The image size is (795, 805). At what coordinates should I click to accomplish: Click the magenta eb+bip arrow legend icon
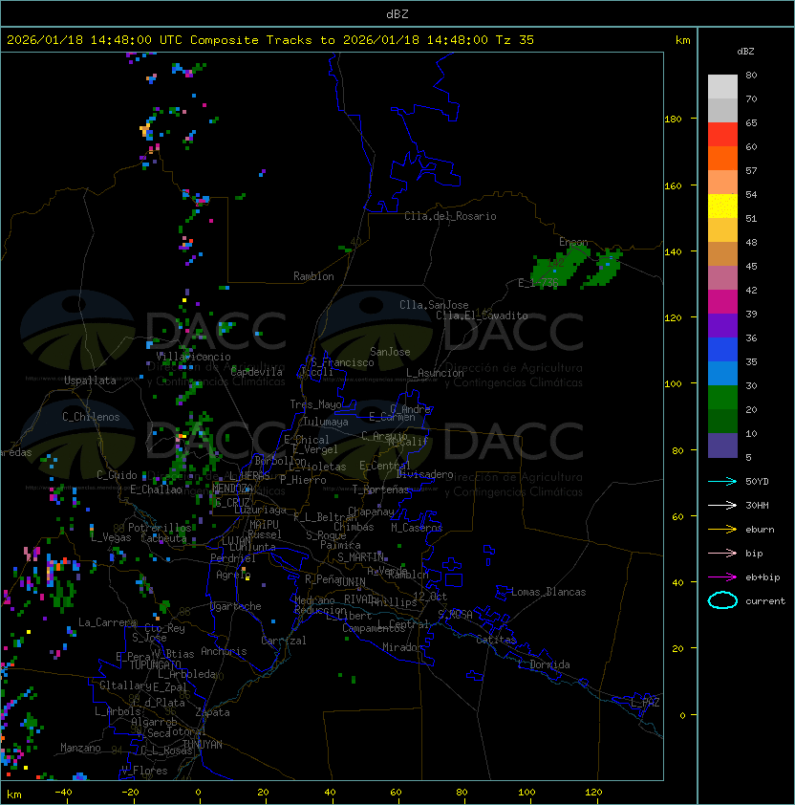[x=722, y=577]
